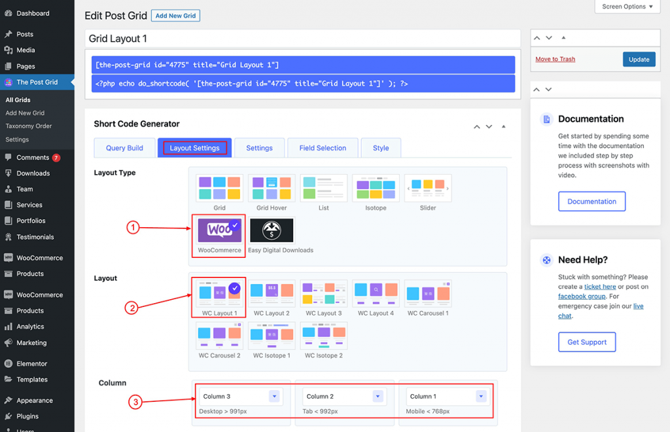Image resolution: width=670 pixels, height=432 pixels.
Task: Click the Grid Layout 1 title field
Action: coord(302,39)
